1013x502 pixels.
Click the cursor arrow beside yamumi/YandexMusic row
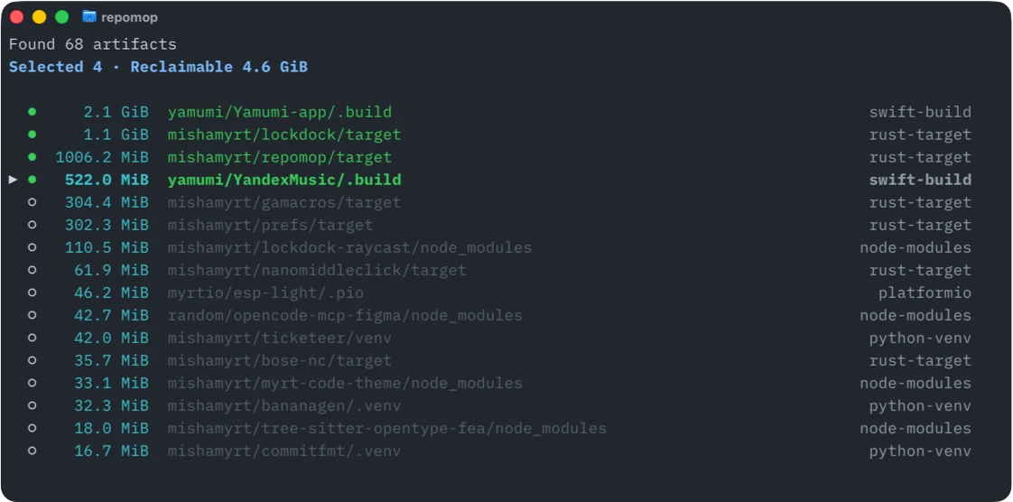coord(13,180)
